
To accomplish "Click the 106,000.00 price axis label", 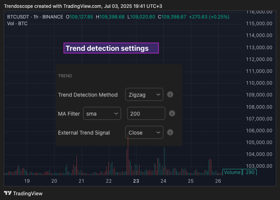I will pyautogui.click(x=259, y=130).
